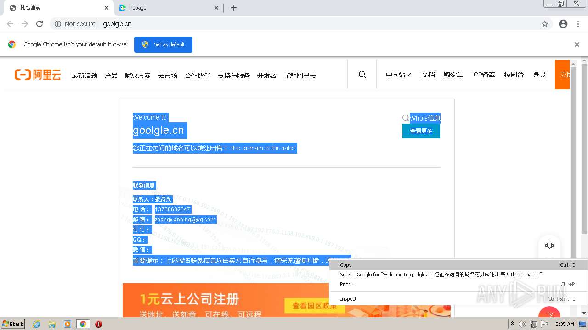Open the 解决方案 nav menu
This screenshot has width=588, height=330.
pyautogui.click(x=138, y=76)
